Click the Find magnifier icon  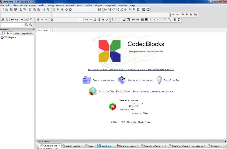point(44,10)
